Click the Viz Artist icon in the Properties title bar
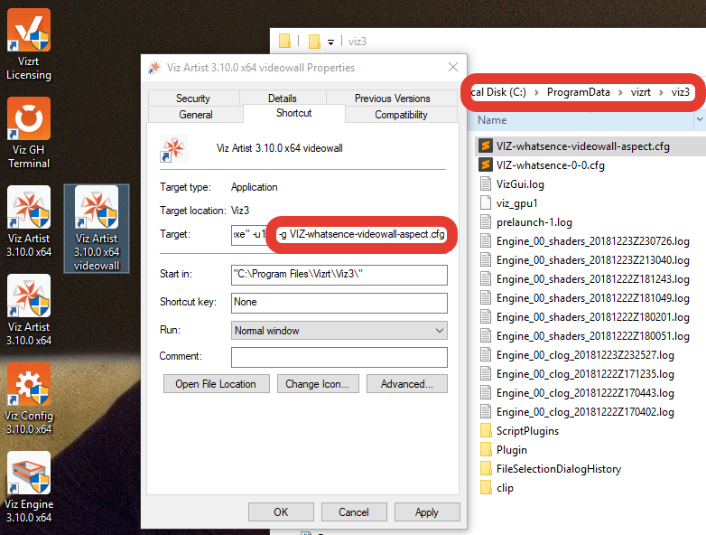 [x=154, y=68]
